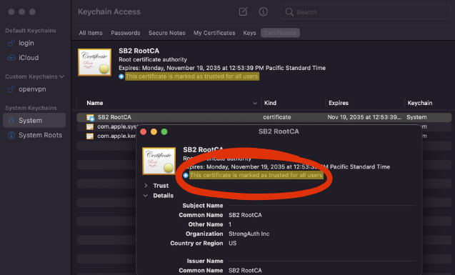Switch to the Secure Notes tab
The width and height of the screenshot is (455, 275).
point(167,33)
